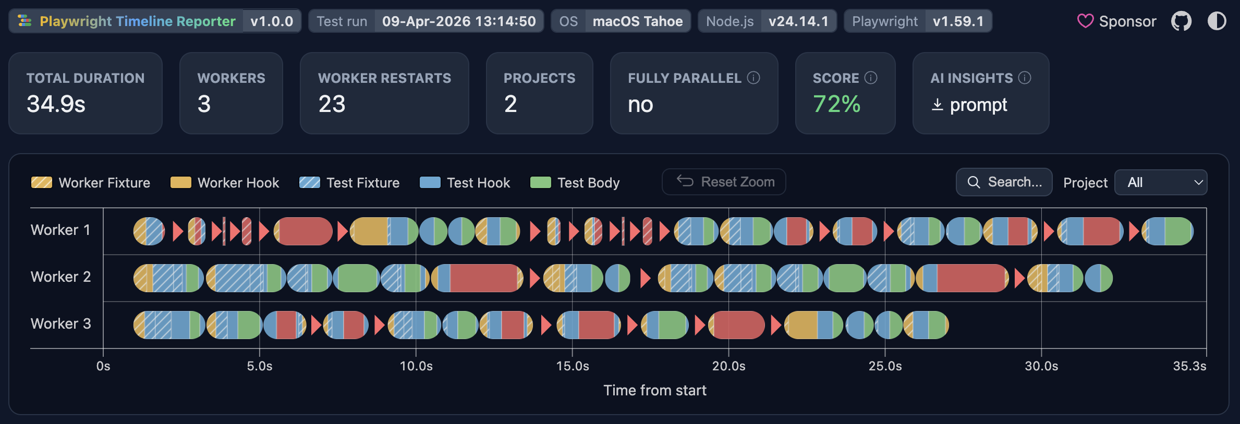Toggle Test Hook legend entry
Viewport: 1240px width, 424px height.
[x=465, y=182]
